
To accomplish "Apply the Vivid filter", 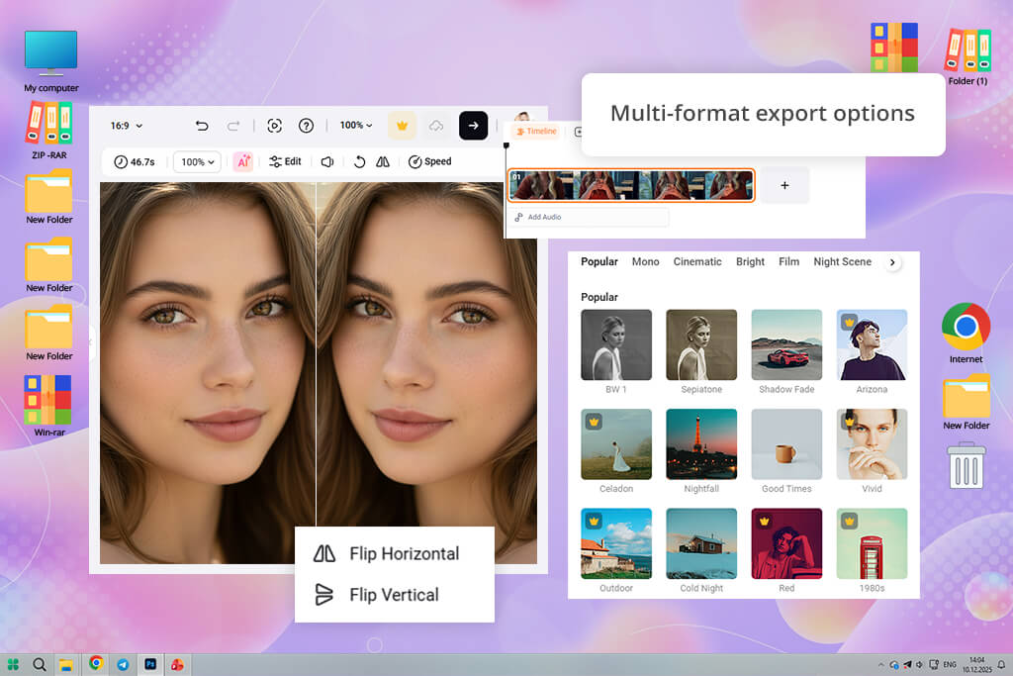I will pos(873,444).
